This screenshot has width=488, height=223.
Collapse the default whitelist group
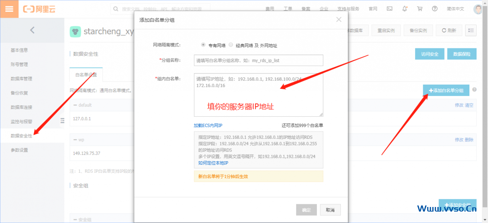pos(75,105)
